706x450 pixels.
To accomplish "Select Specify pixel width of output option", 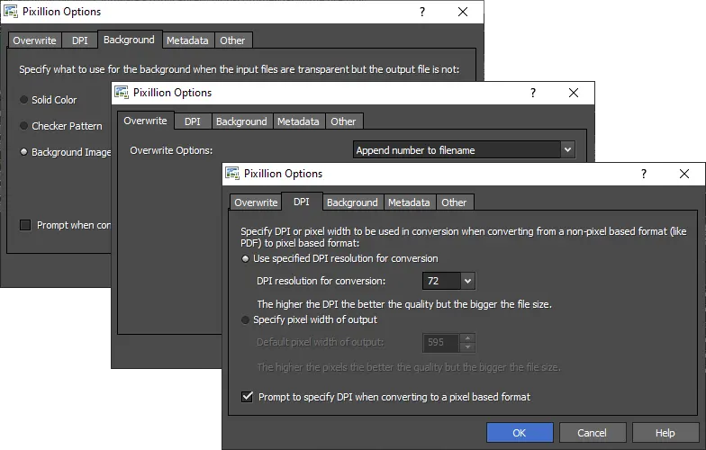I will (x=245, y=320).
